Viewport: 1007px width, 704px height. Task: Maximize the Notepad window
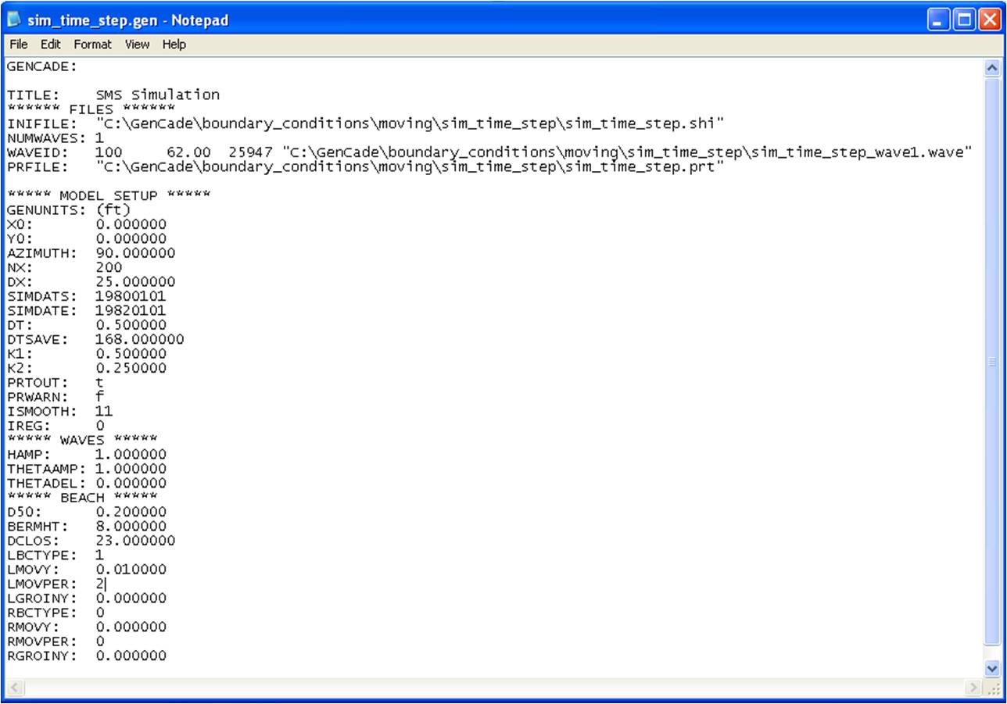pyautogui.click(x=963, y=20)
